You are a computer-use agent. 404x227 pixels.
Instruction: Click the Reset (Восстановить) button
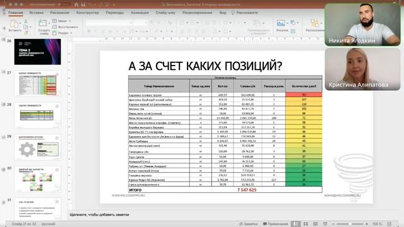pos(65,27)
